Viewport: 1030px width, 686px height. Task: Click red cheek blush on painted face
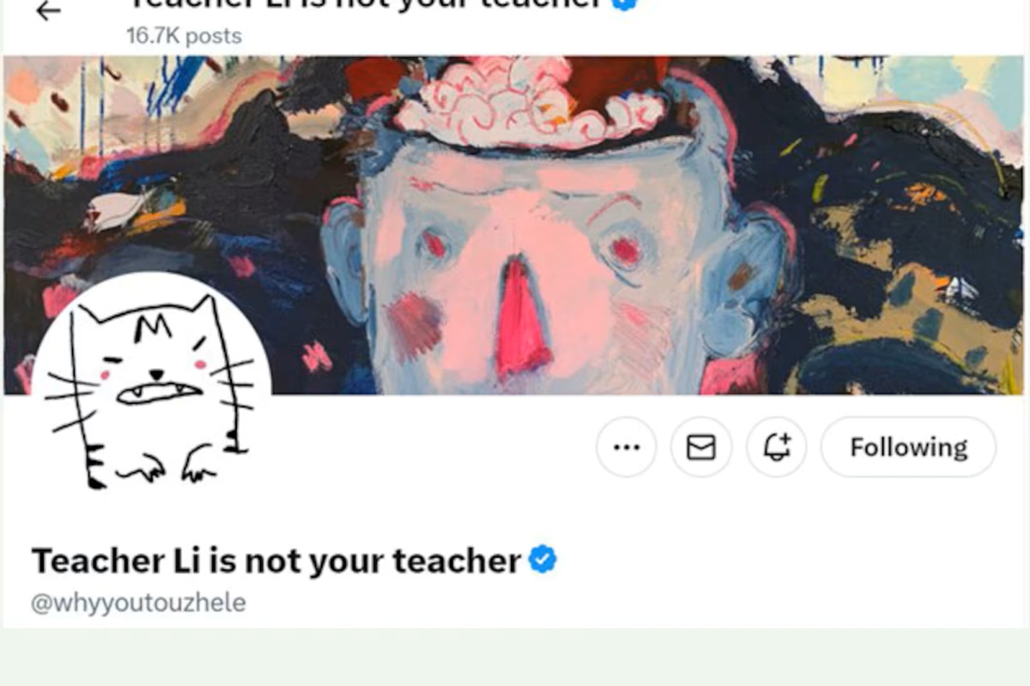click(x=414, y=326)
